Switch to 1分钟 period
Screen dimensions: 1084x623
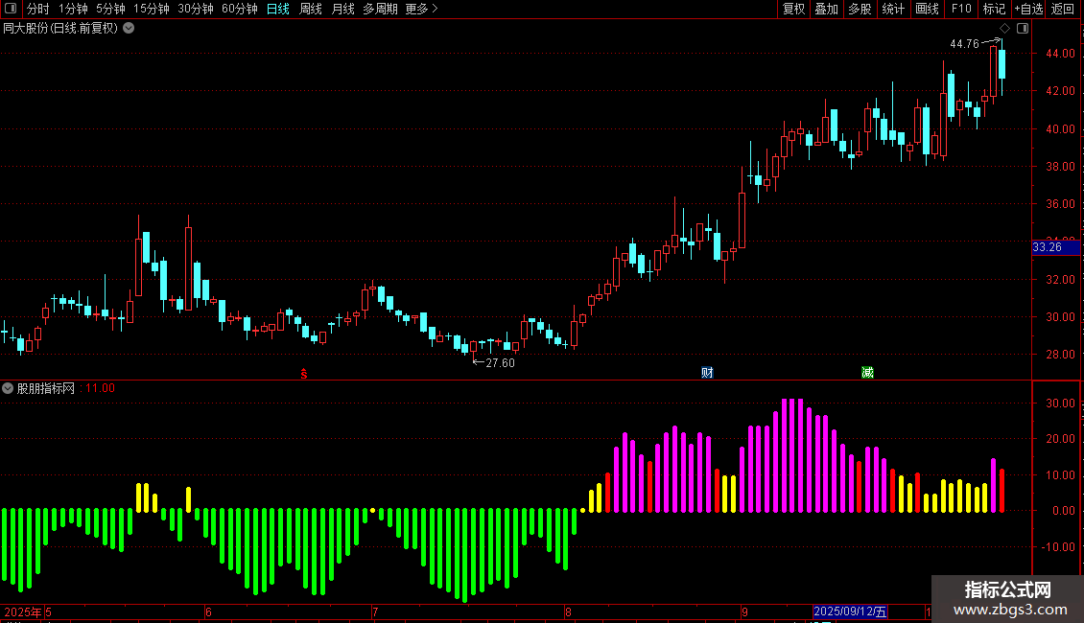click(73, 9)
